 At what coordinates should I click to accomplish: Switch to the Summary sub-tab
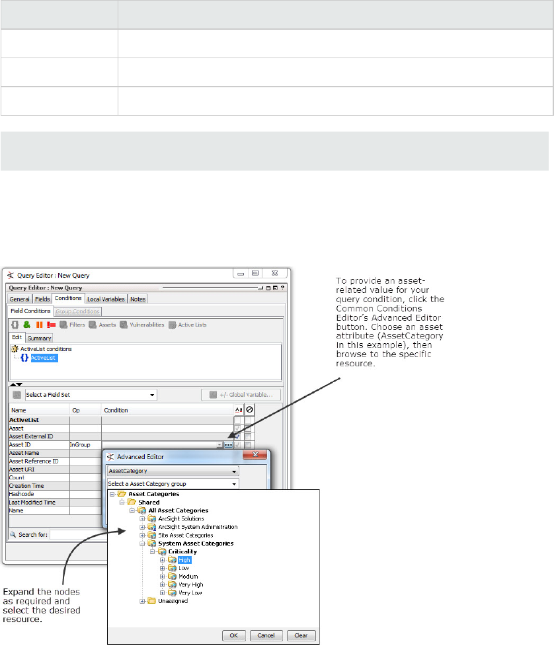click(40, 339)
